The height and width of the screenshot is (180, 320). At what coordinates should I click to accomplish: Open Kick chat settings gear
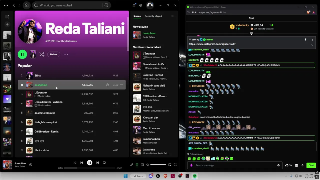point(302,165)
